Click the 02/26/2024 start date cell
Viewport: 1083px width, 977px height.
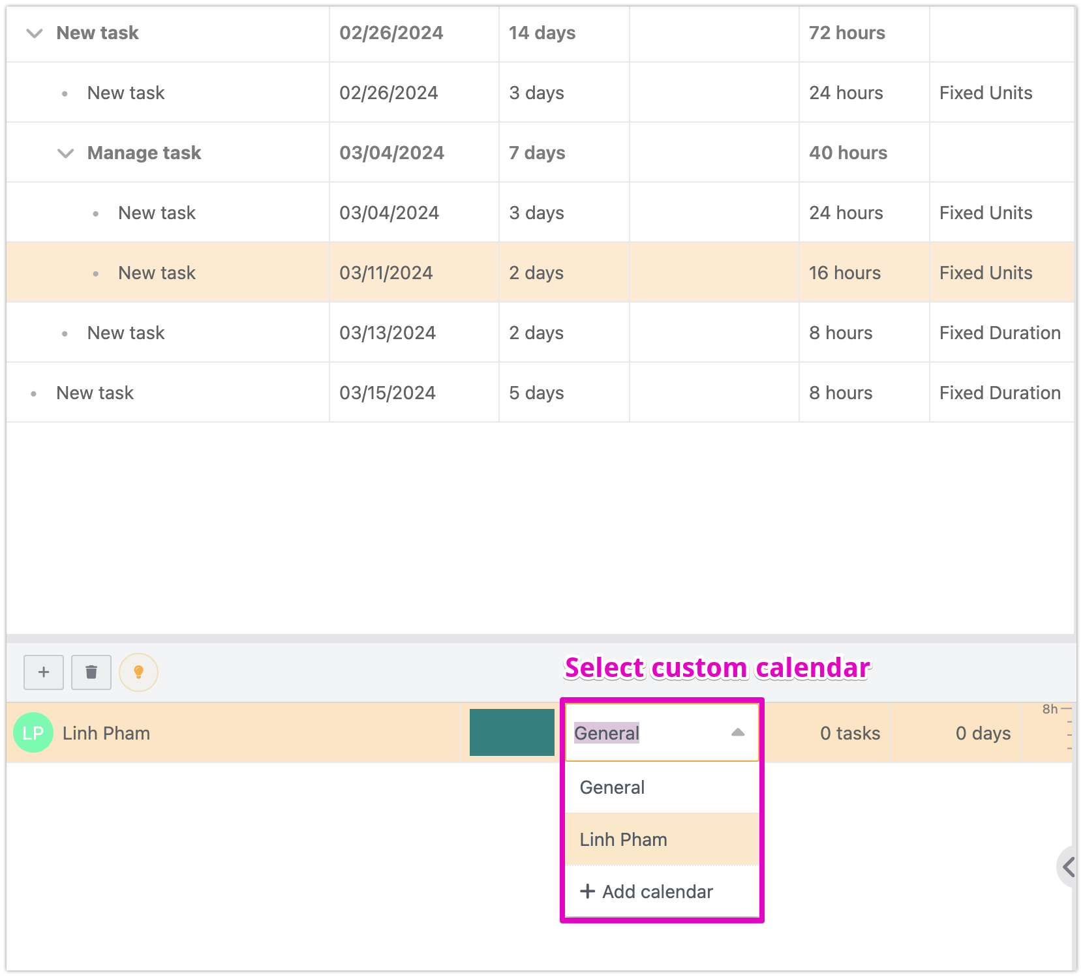[390, 33]
